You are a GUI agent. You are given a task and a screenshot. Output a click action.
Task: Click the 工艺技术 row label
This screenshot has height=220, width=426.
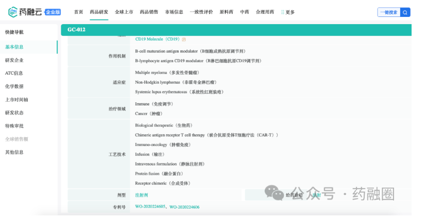(117, 155)
